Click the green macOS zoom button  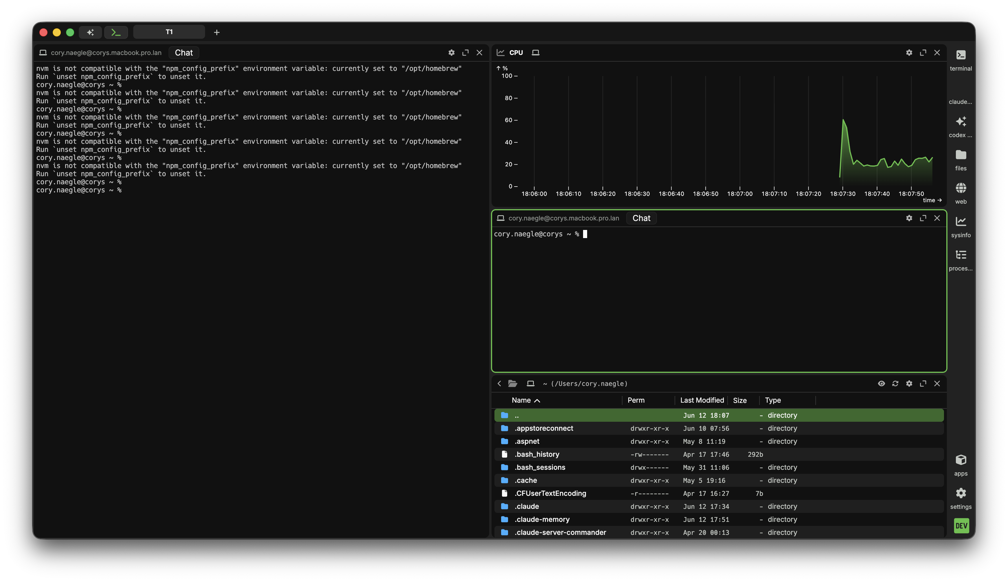tap(70, 32)
